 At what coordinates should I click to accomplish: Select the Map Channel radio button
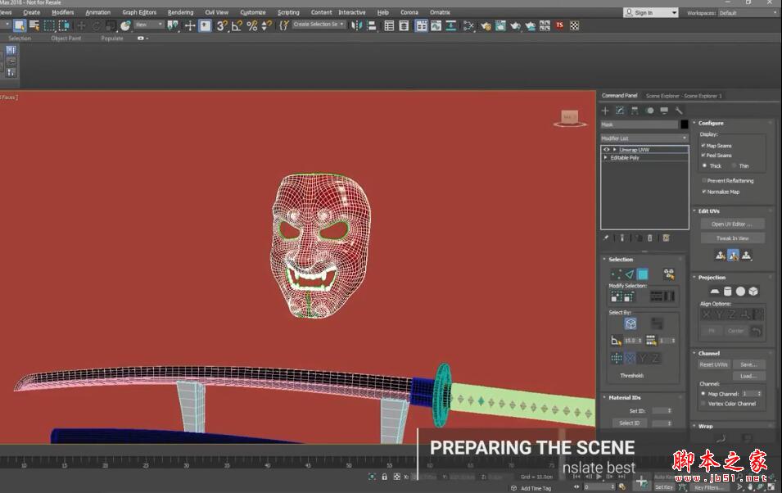(703, 394)
